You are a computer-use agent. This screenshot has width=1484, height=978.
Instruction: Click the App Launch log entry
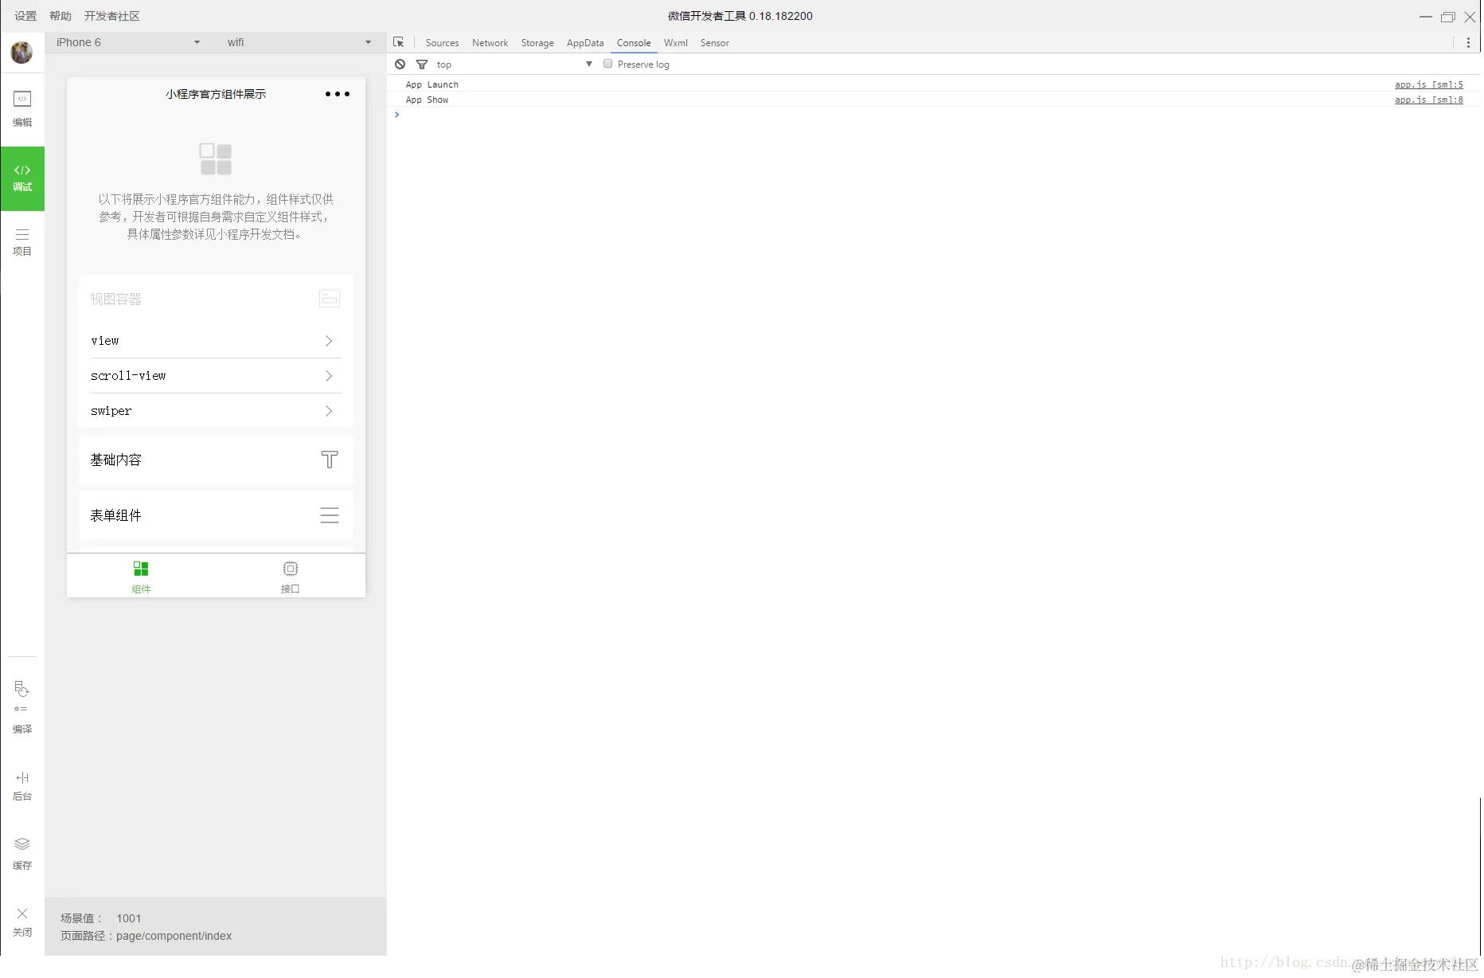point(432,84)
